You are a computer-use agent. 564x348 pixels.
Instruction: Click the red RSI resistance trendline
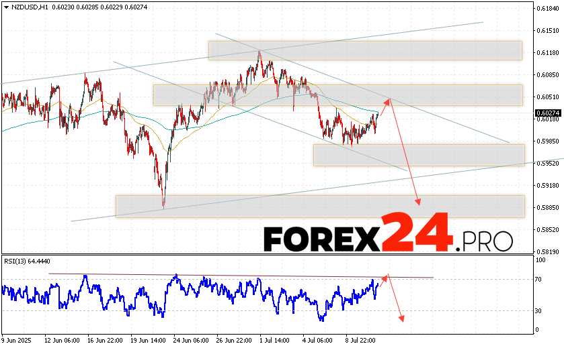[x=242, y=276]
